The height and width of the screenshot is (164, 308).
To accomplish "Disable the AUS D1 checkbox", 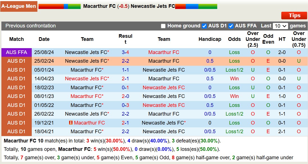I will pyautogui.click(x=204, y=26).
